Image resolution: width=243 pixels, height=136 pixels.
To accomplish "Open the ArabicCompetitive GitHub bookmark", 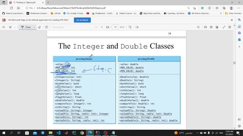I will click(13, 14).
